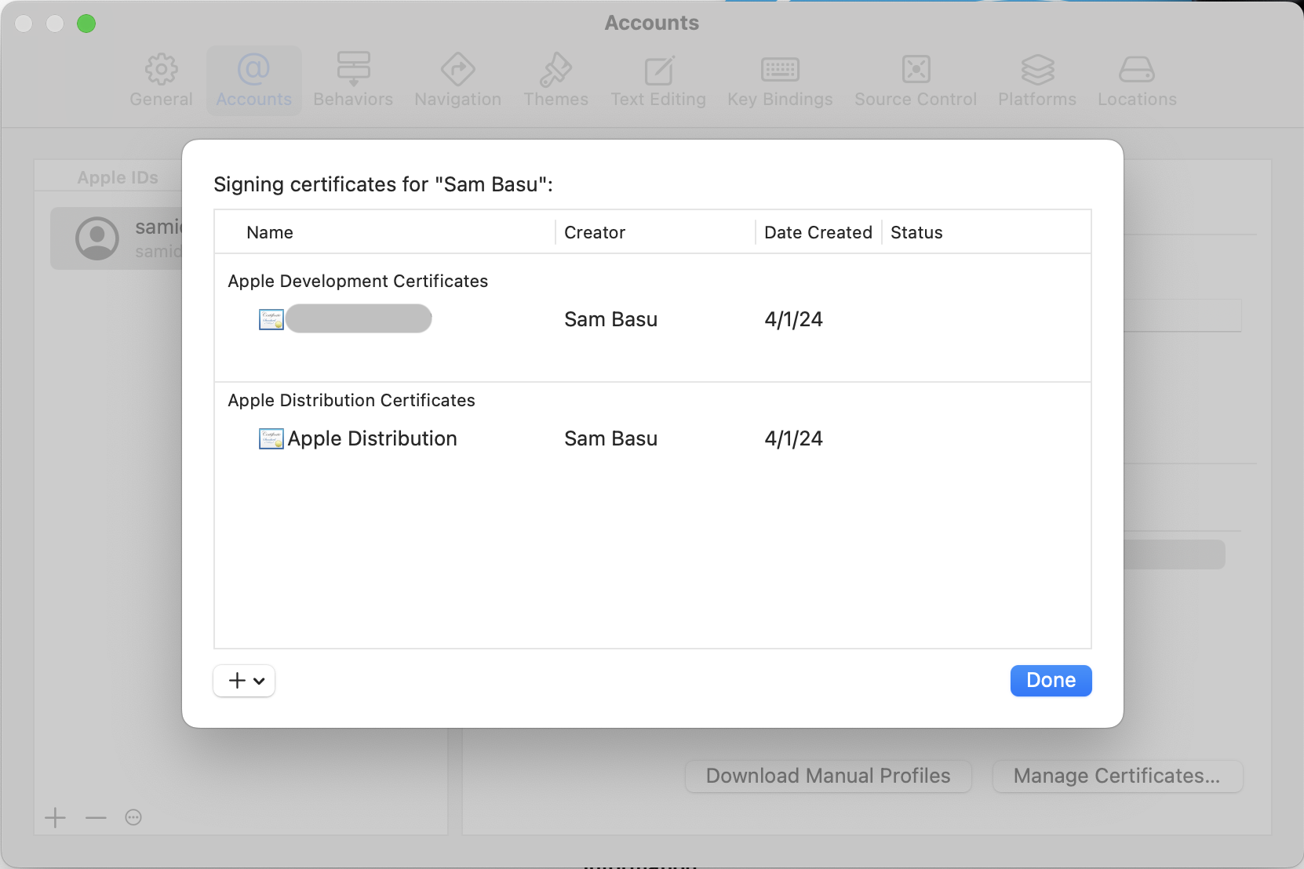The height and width of the screenshot is (869, 1304).
Task: Select the Apple Distribution certificate name
Action: (x=373, y=438)
